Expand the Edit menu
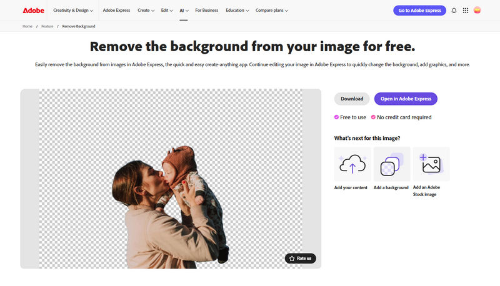This screenshot has height=286, width=500. (167, 11)
